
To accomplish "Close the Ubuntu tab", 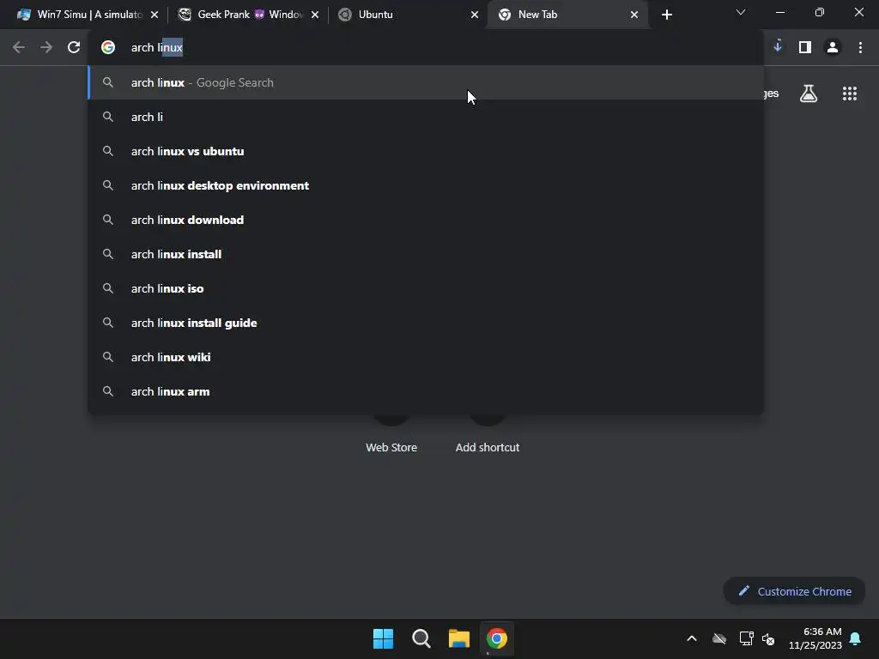I will point(475,15).
